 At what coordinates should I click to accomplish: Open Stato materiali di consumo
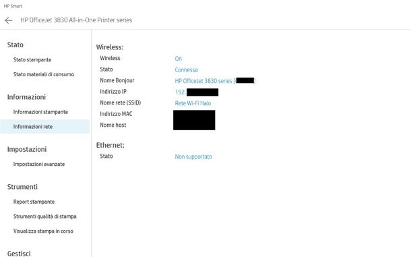(44, 74)
